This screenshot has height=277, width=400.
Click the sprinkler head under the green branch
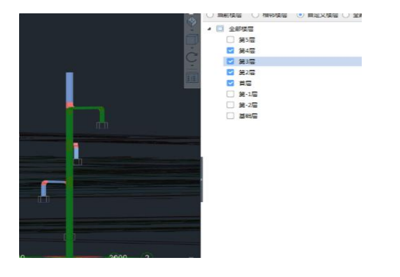102,125
